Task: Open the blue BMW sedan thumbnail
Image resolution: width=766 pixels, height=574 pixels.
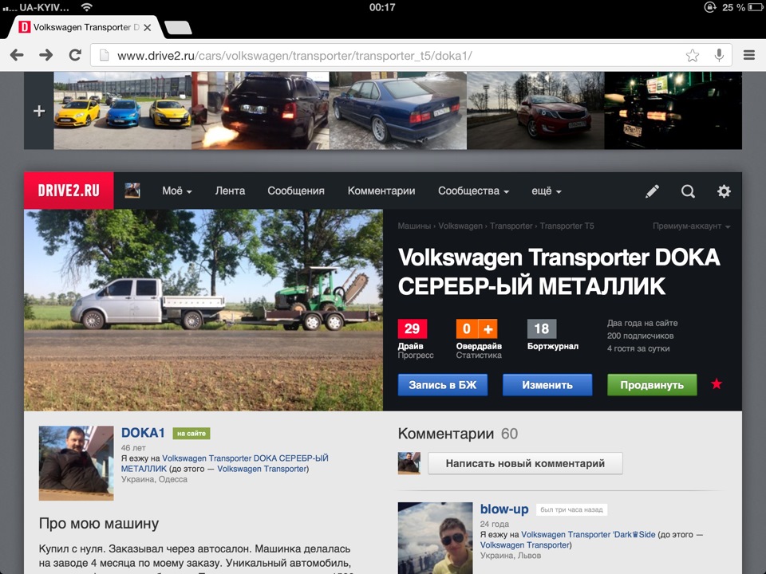Action: pyautogui.click(x=398, y=110)
